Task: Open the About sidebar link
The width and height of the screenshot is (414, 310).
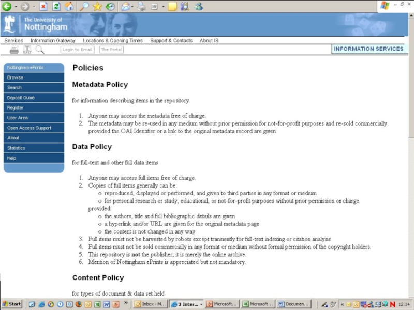Action: pyautogui.click(x=34, y=138)
